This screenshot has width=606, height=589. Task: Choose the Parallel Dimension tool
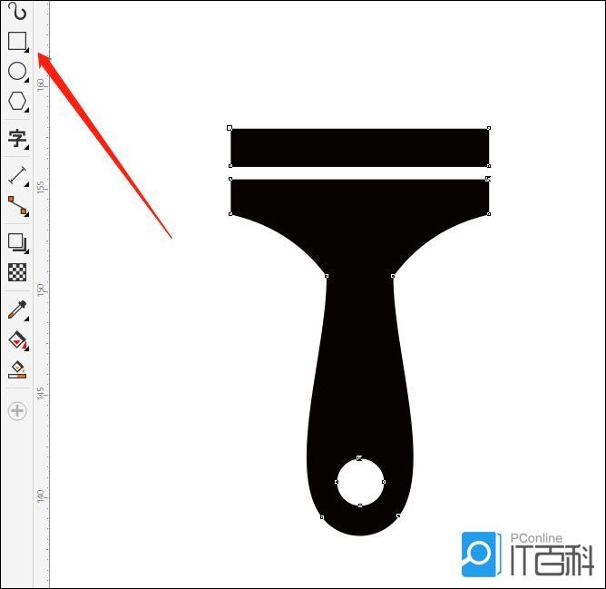tap(18, 175)
